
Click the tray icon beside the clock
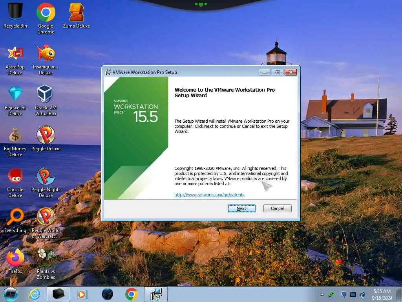click(362, 295)
